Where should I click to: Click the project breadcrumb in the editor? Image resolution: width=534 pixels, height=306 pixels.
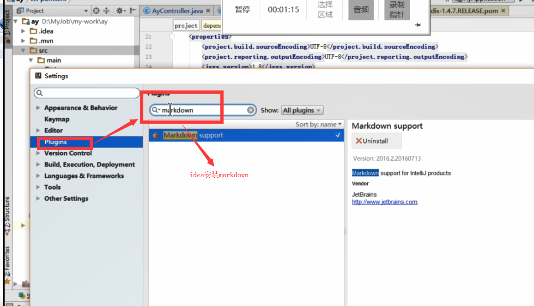(186, 25)
